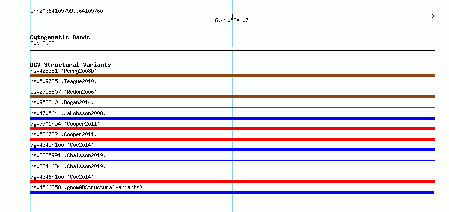Screen dimensions: 449x212
Task: Click the brown bar under esv2758807
Action: point(232,97)
